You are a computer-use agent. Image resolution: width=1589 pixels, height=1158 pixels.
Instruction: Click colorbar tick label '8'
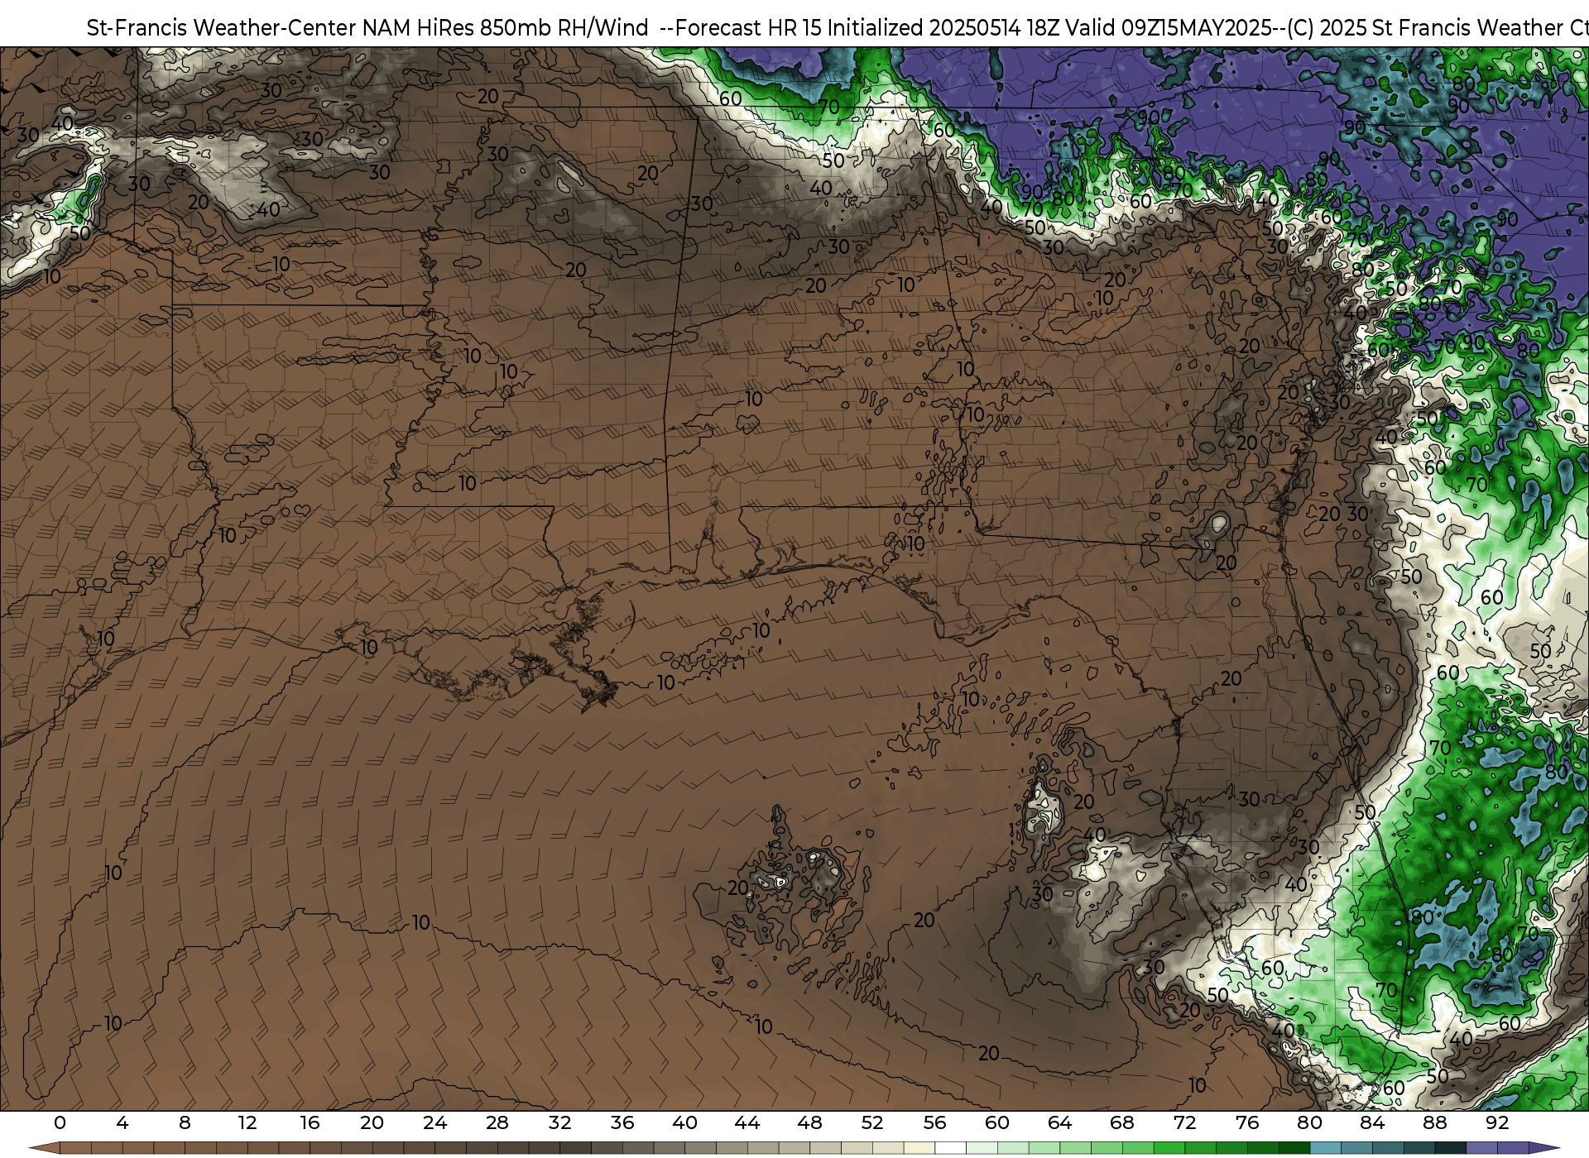pyautogui.click(x=185, y=1122)
